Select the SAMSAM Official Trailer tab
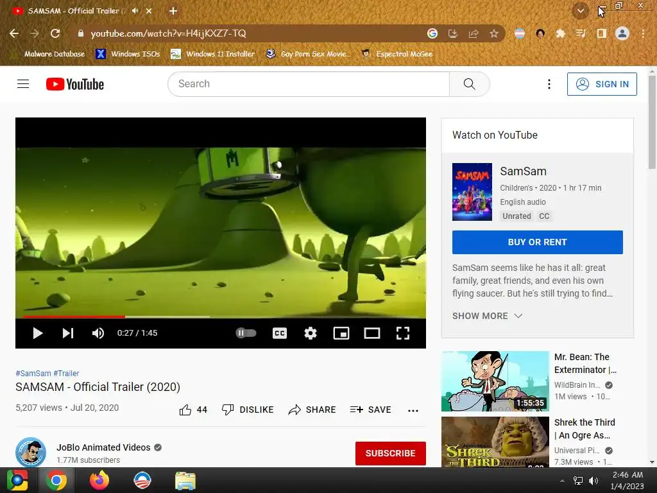The height and width of the screenshot is (493, 657). tap(76, 11)
